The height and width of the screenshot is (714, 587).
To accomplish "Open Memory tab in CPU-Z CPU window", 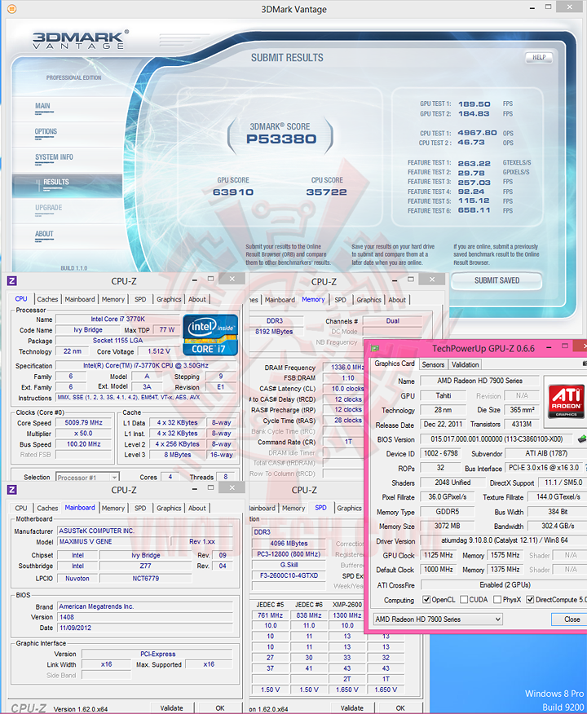I will click(x=113, y=299).
